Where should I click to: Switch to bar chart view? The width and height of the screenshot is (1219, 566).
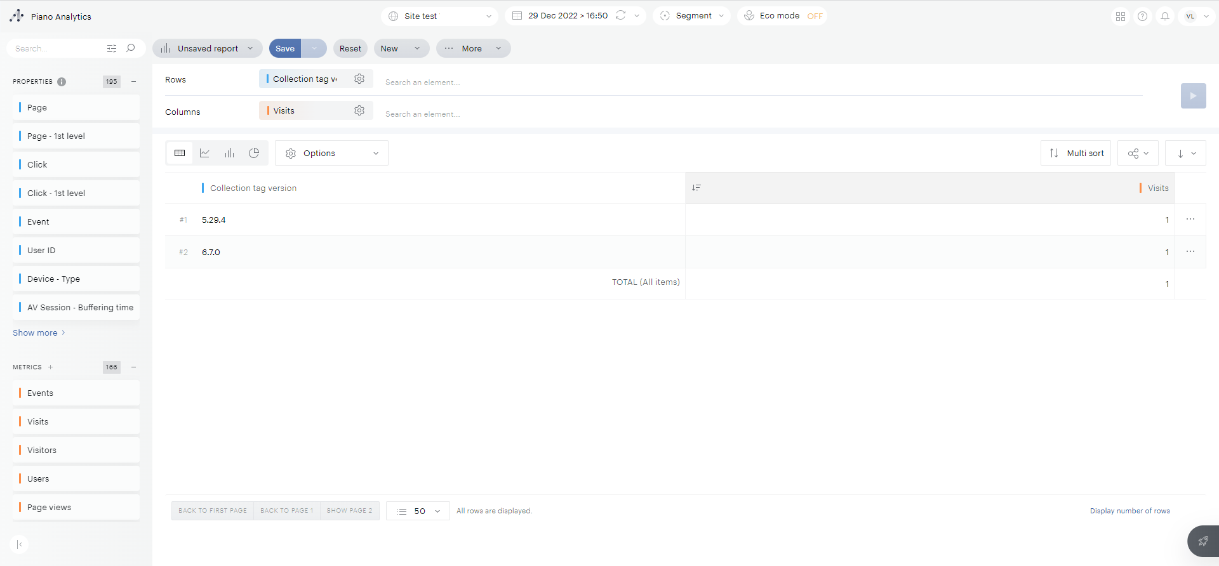[229, 153]
